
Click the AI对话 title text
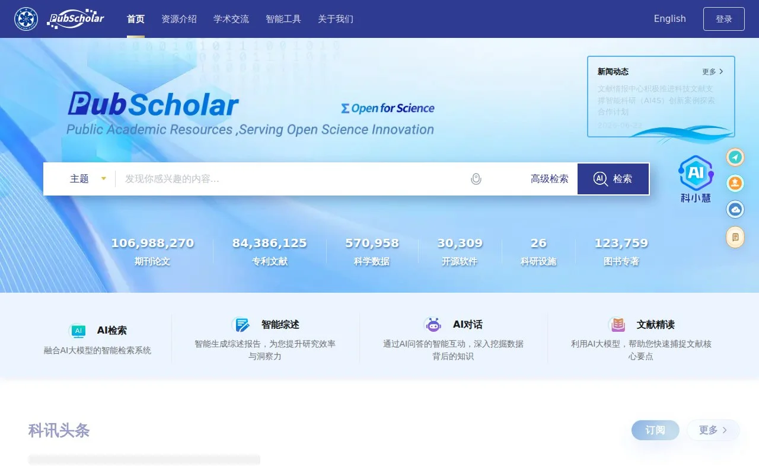467,325
